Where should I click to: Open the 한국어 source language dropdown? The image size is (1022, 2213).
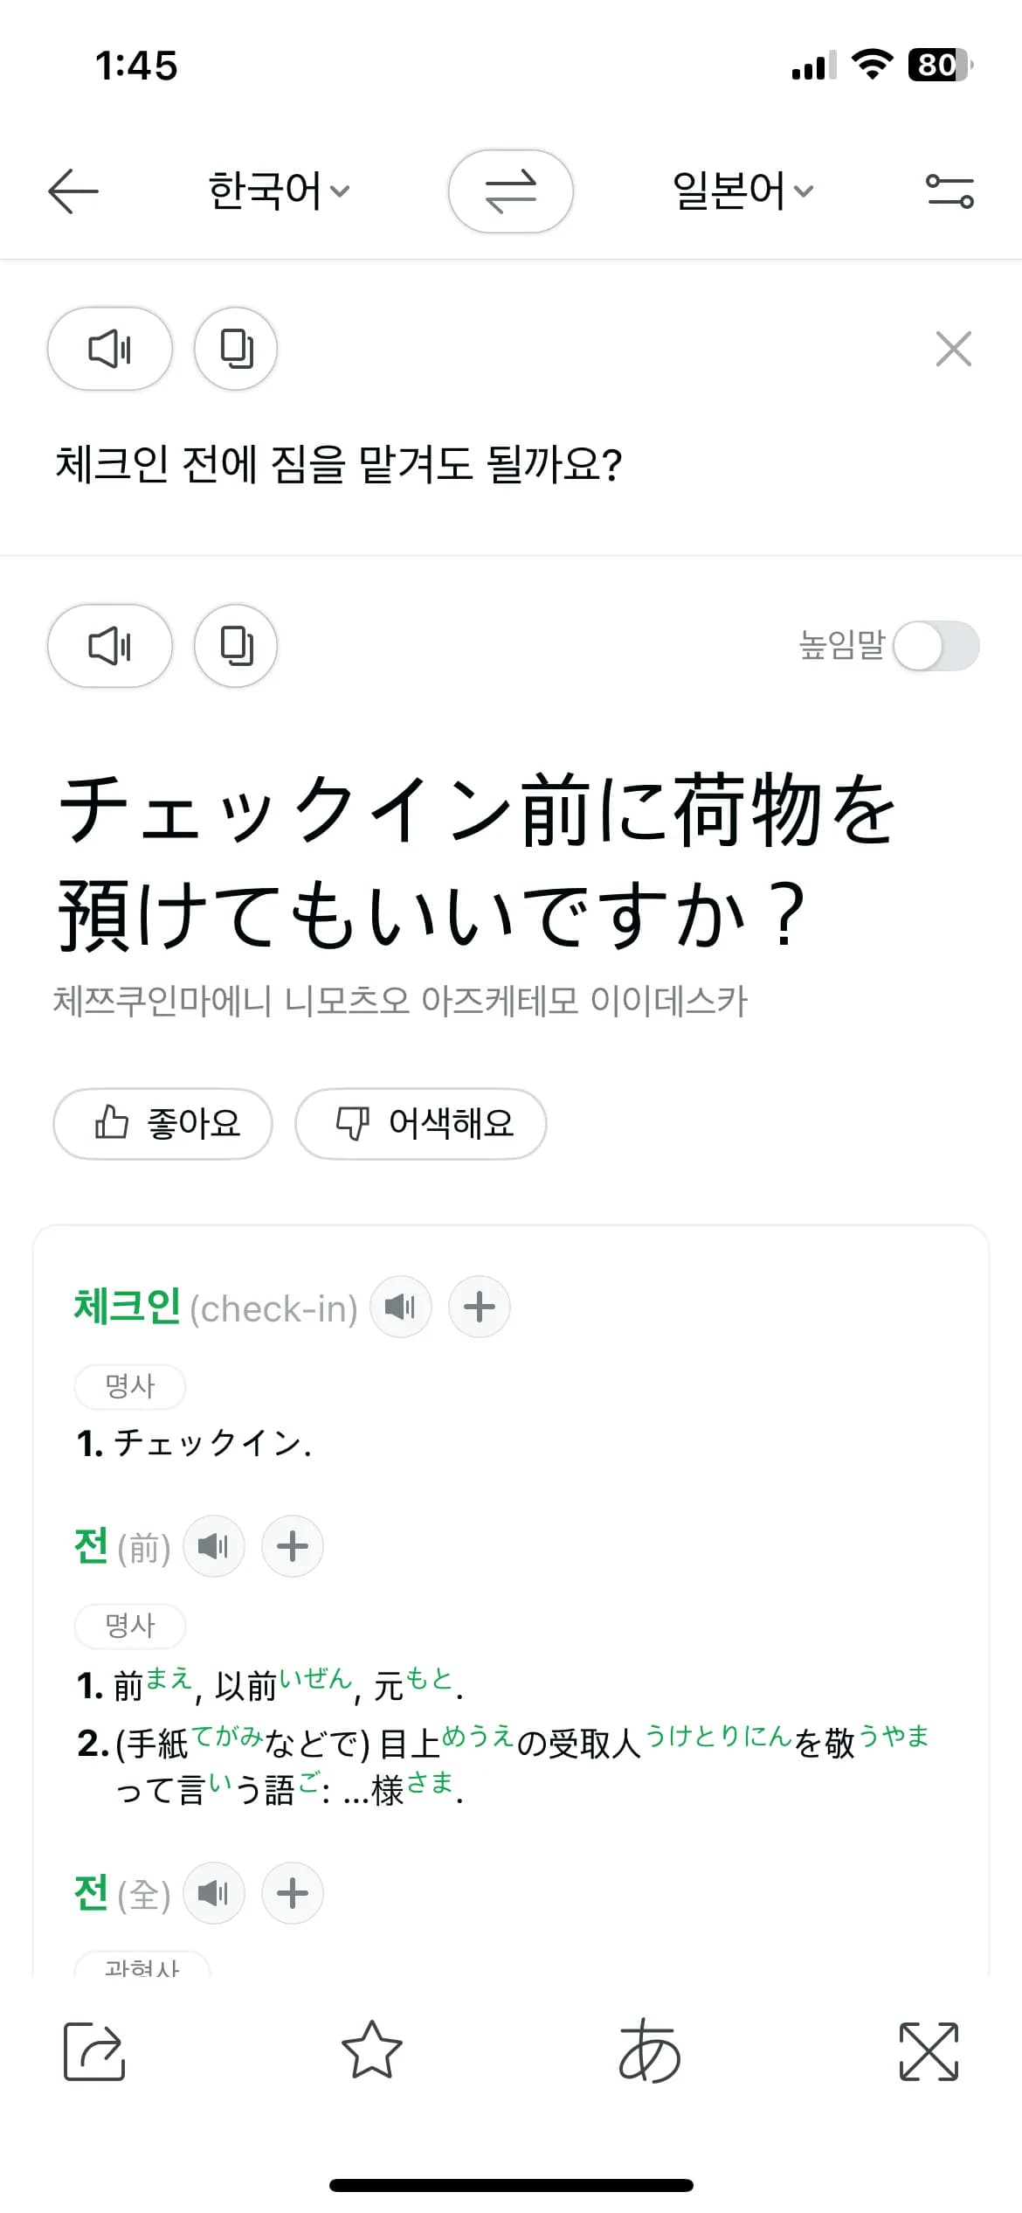coord(278,190)
